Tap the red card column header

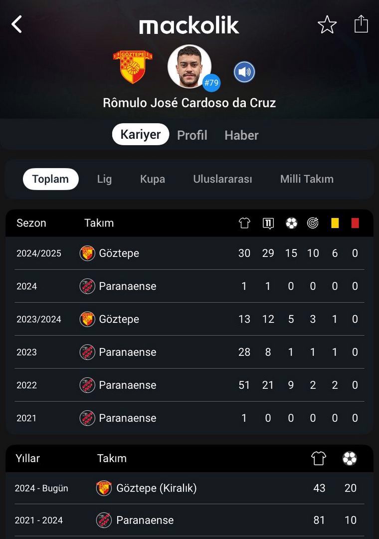[x=355, y=223]
